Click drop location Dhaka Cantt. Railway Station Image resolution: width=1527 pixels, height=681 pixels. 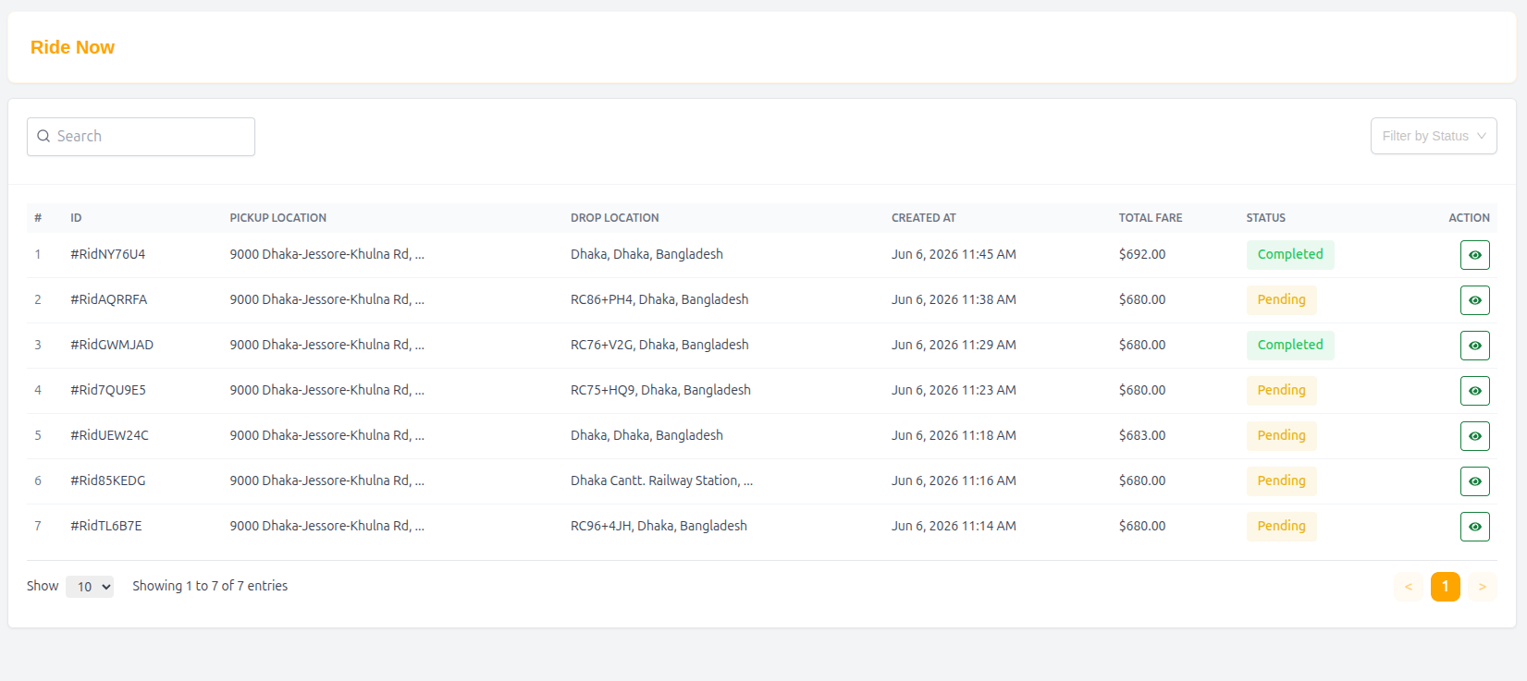[x=661, y=480]
